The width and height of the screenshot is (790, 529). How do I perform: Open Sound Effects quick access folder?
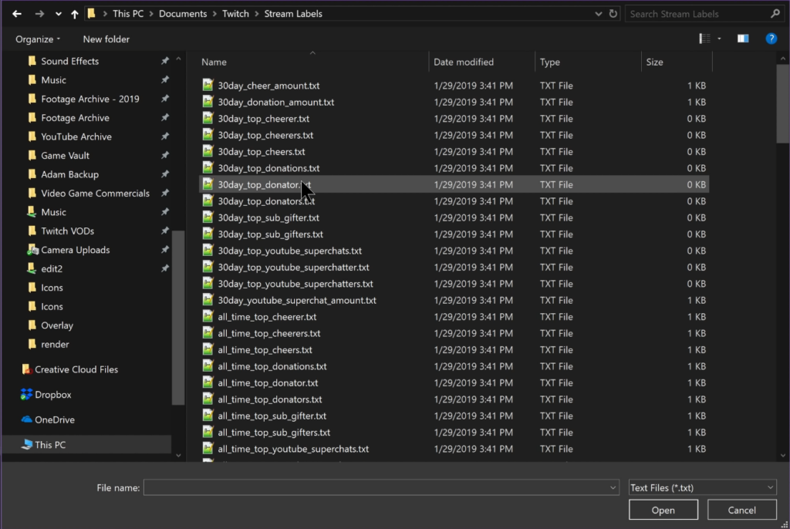pos(70,61)
